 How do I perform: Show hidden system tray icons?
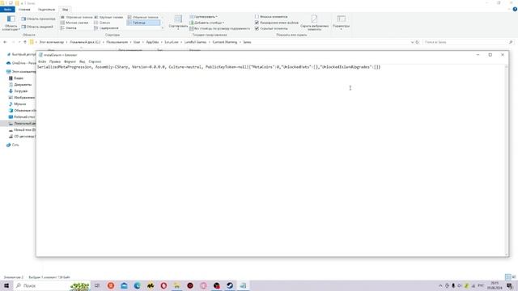tap(440, 285)
